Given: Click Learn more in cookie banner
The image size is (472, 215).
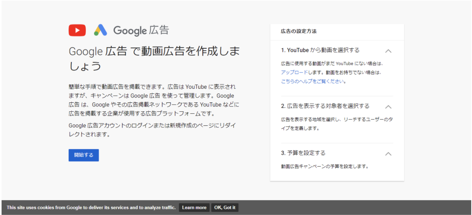Looking at the screenshot, I should pyautogui.click(x=194, y=208).
